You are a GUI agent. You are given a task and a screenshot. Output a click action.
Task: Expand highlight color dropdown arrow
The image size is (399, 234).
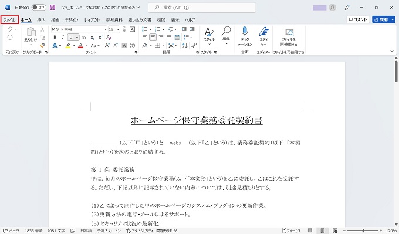tap(74, 46)
